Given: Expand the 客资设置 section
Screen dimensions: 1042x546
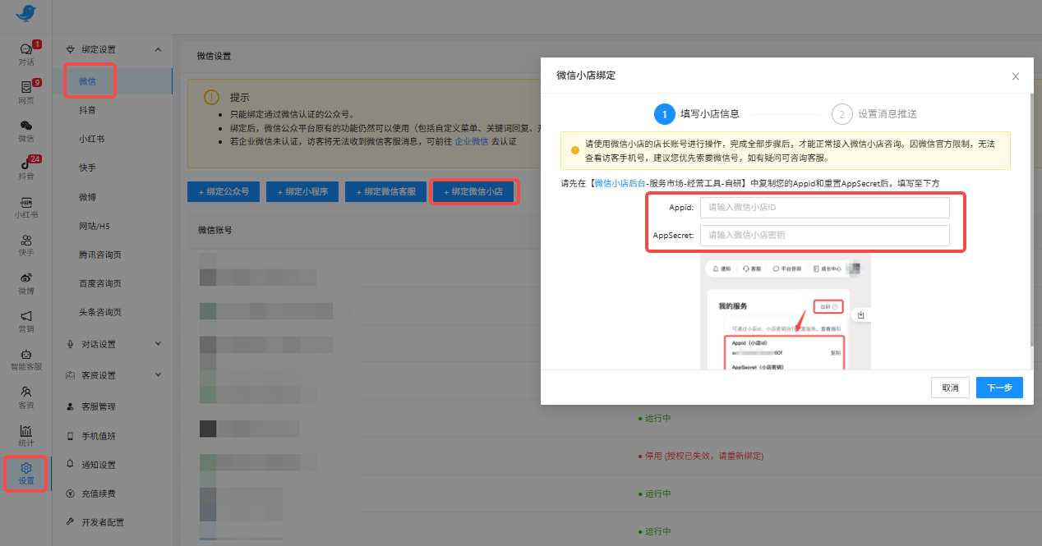Looking at the screenshot, I should [x=158, y=375].
